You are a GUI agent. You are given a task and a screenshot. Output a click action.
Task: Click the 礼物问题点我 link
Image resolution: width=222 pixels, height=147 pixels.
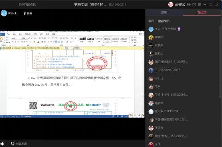pyautogui.click(x=27, y=4)
